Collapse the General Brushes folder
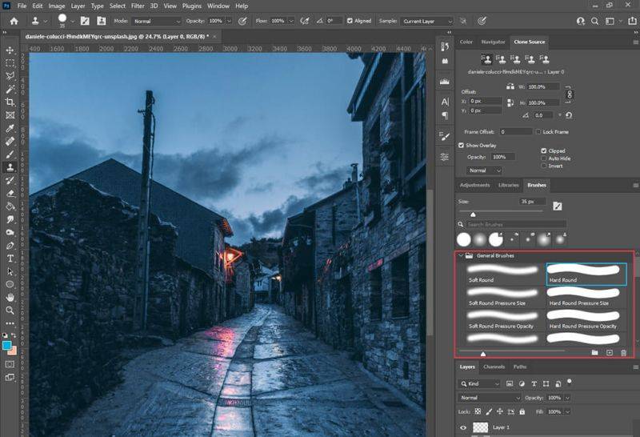 tap(461, 255)
